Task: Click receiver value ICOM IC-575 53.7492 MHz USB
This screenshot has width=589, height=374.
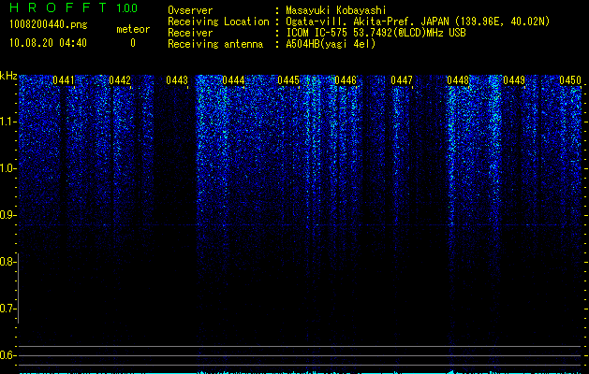Action: click(x=375, y=33)
